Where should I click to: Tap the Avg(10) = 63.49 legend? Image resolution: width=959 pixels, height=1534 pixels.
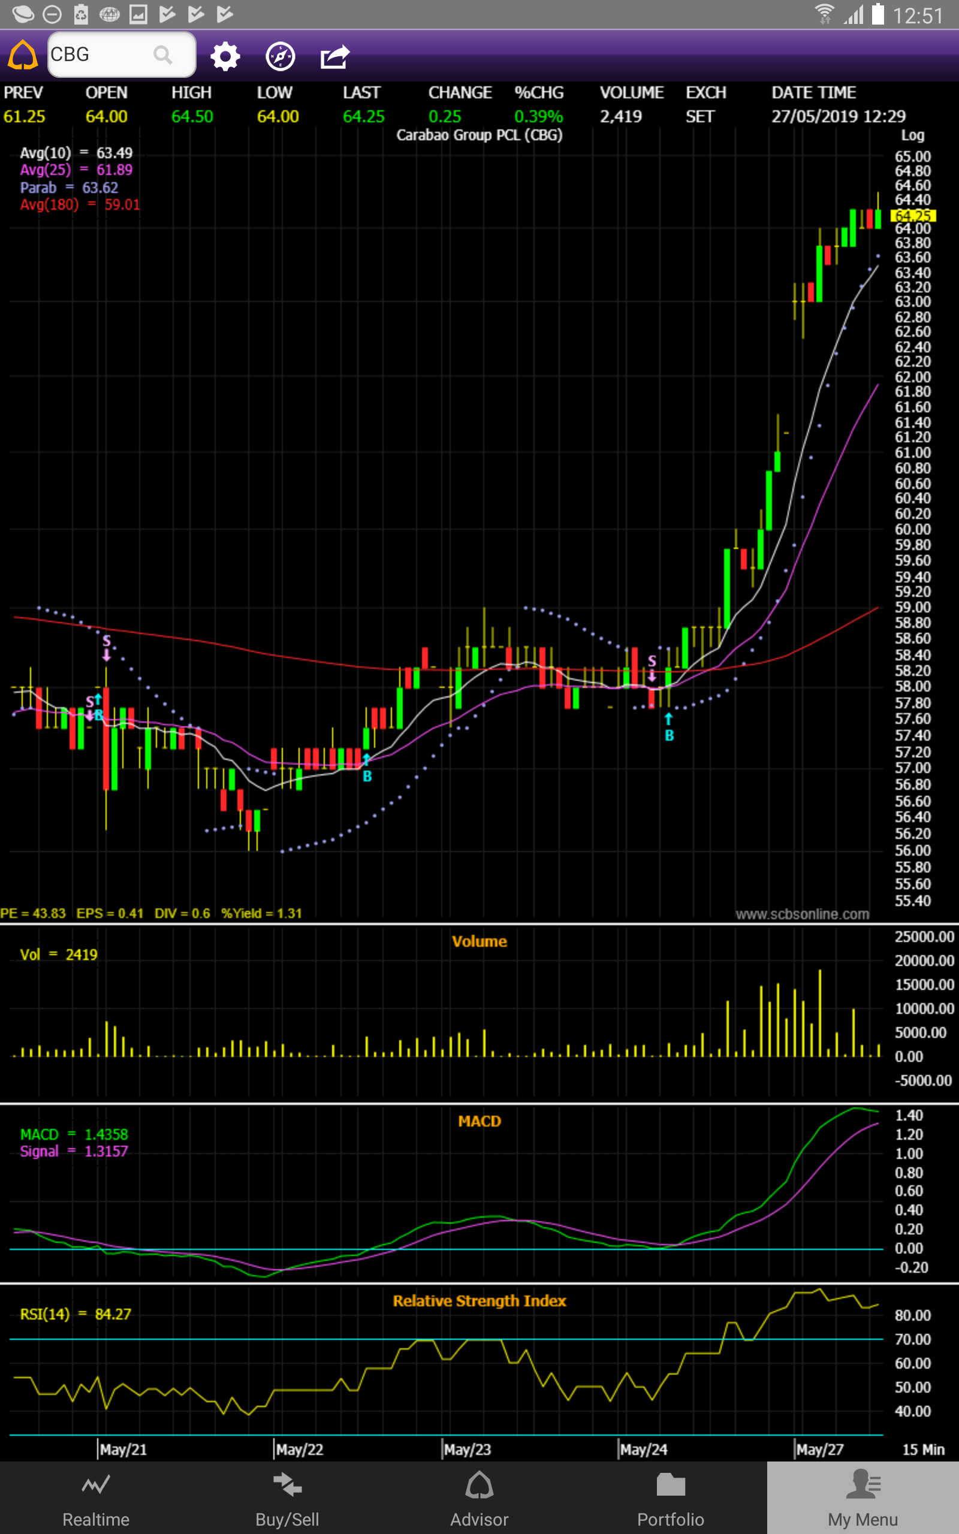(x=76, y=153)
